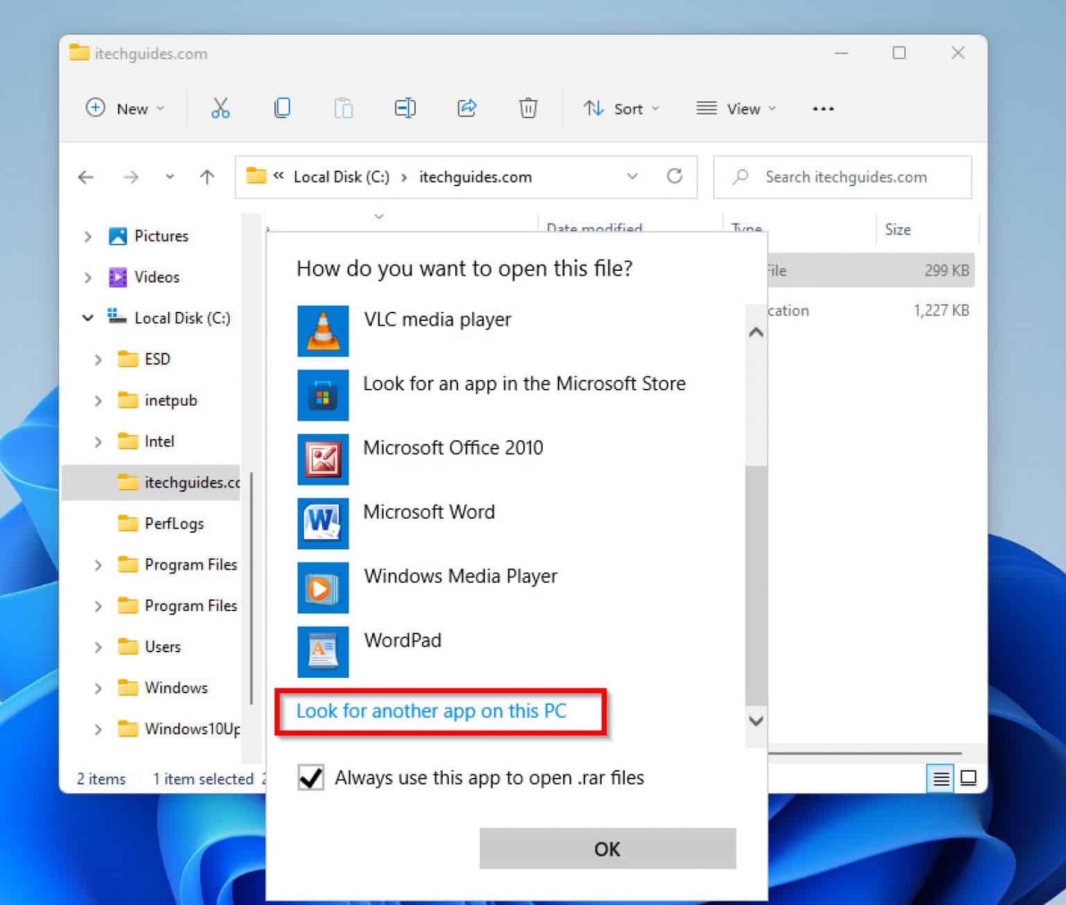Select Look for an app in the Microsoft Store

[524, 383]
